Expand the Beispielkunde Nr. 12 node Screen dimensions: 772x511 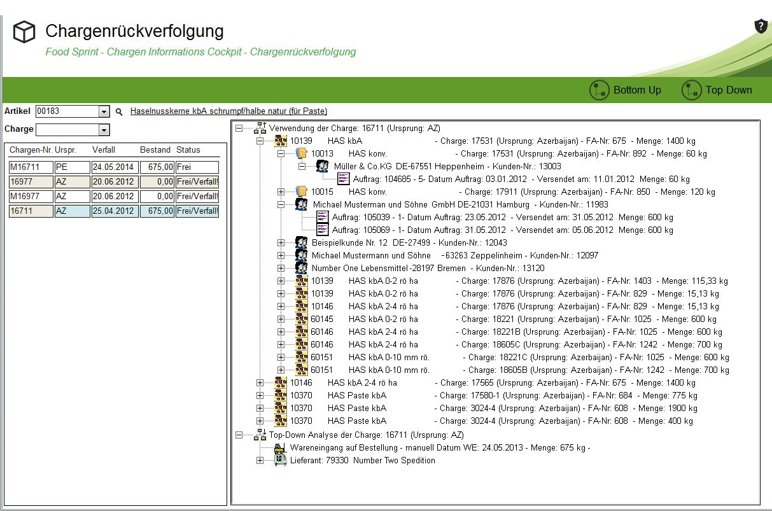pos(281,242)
